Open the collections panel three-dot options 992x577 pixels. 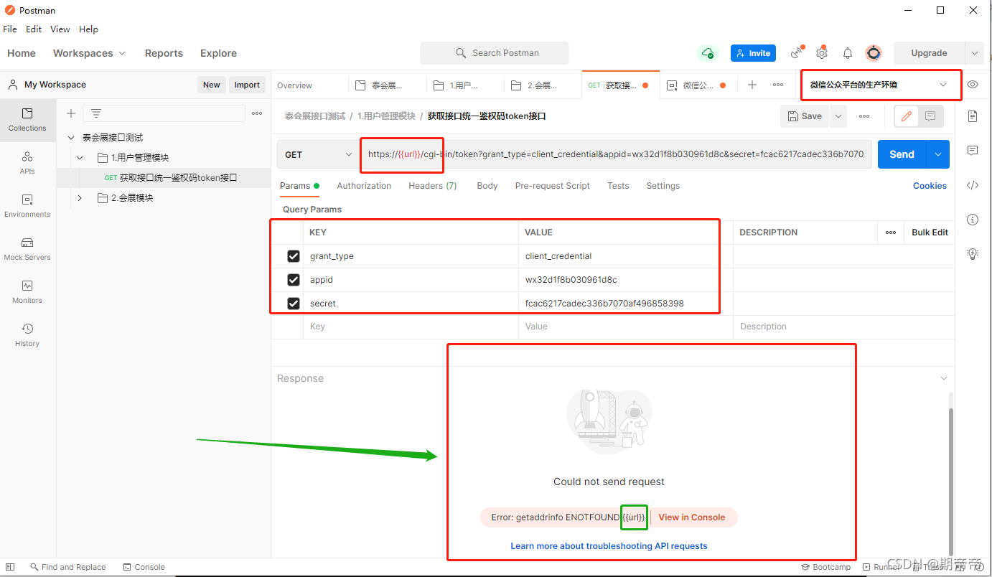[x=257, y=113]
